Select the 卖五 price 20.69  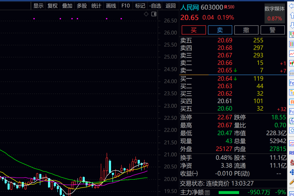coord(225,40)
